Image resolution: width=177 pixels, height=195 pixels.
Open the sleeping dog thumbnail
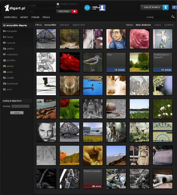tap(163, 179)
